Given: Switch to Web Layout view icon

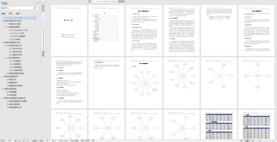Looking at the screenshot, I should coord(252,141).
